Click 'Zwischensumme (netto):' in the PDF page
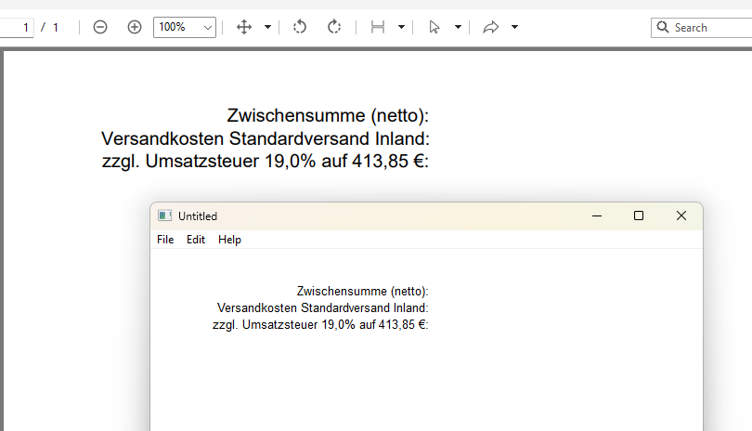This screenshot has height=431, width=752. point(328,116)
